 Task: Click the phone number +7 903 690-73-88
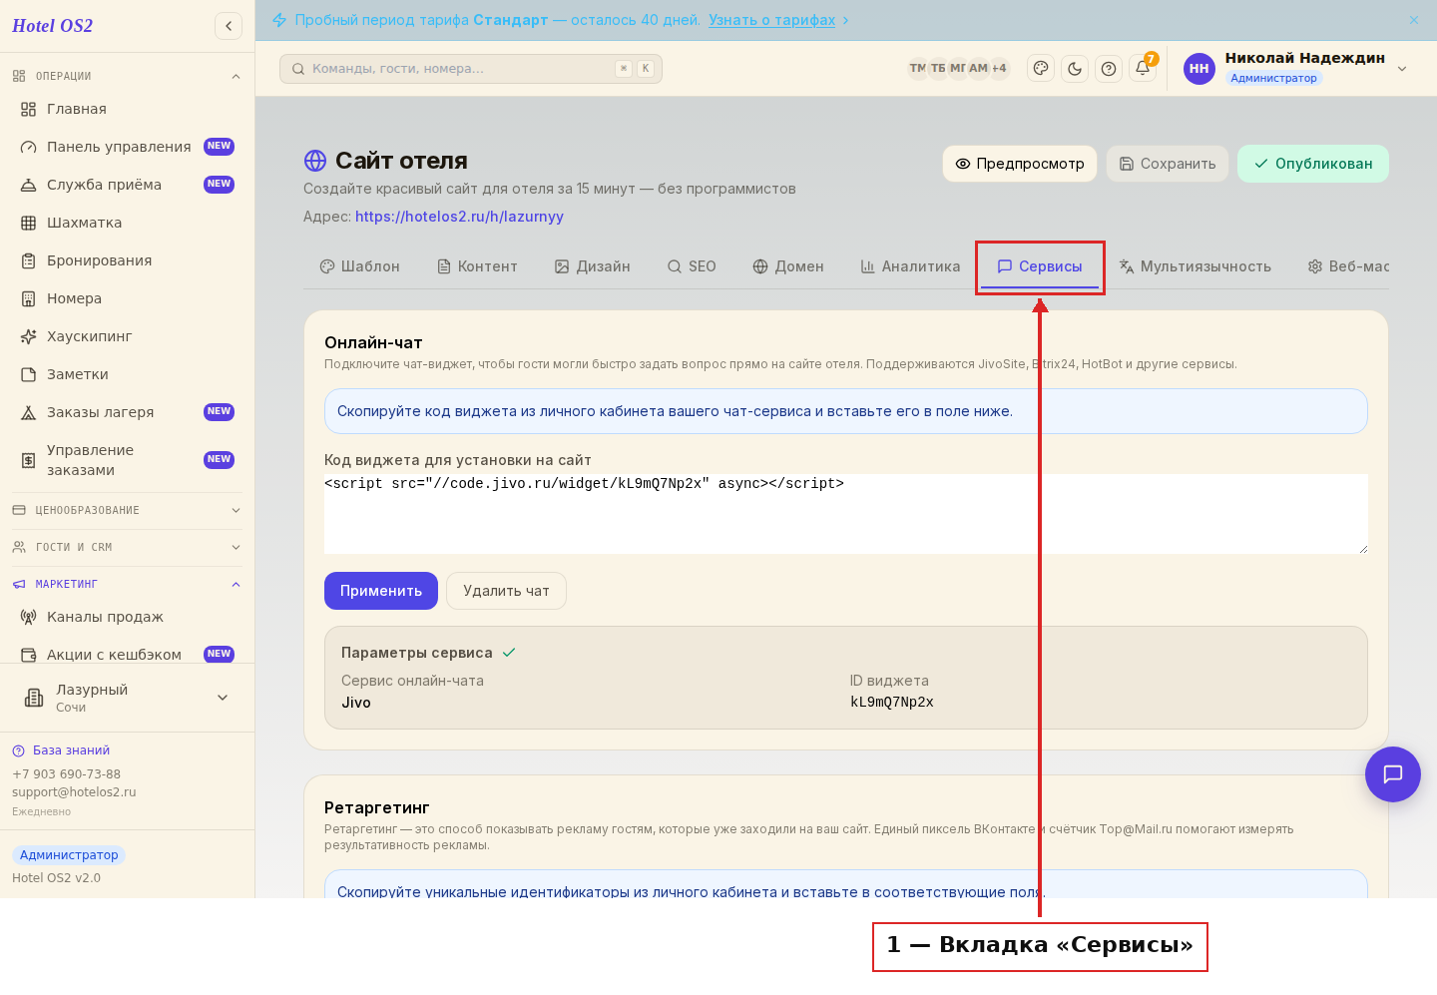(66, 774)
